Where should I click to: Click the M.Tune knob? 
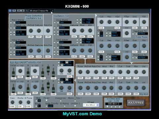click(x=28, y=102)
